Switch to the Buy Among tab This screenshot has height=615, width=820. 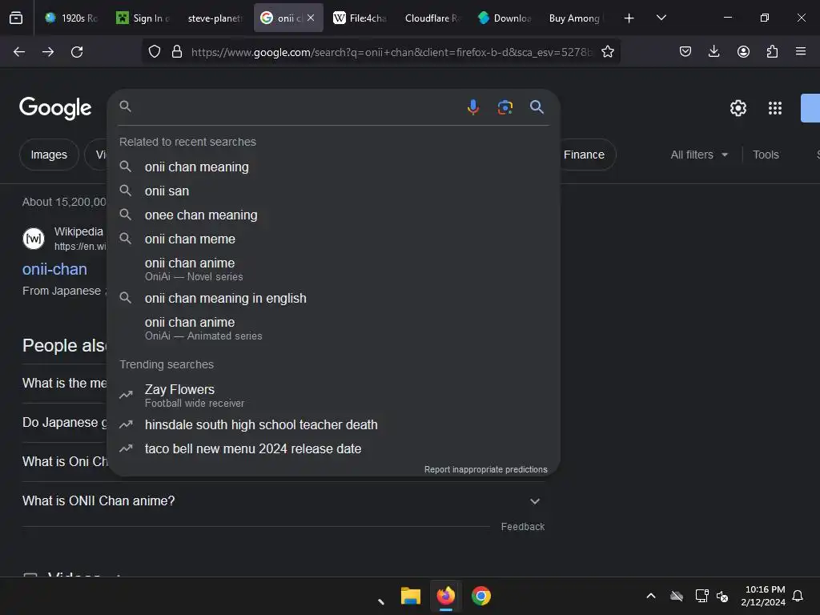(575, 18)
